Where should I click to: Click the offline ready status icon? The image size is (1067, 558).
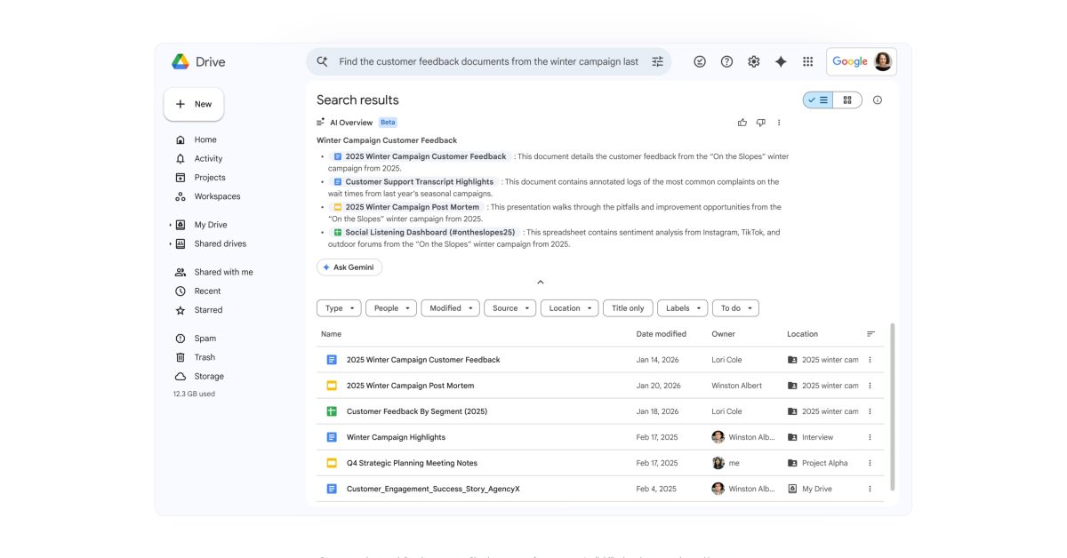point(700,62)
